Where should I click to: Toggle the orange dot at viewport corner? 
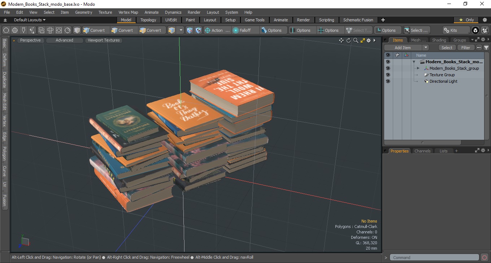[x=14, y=40]
